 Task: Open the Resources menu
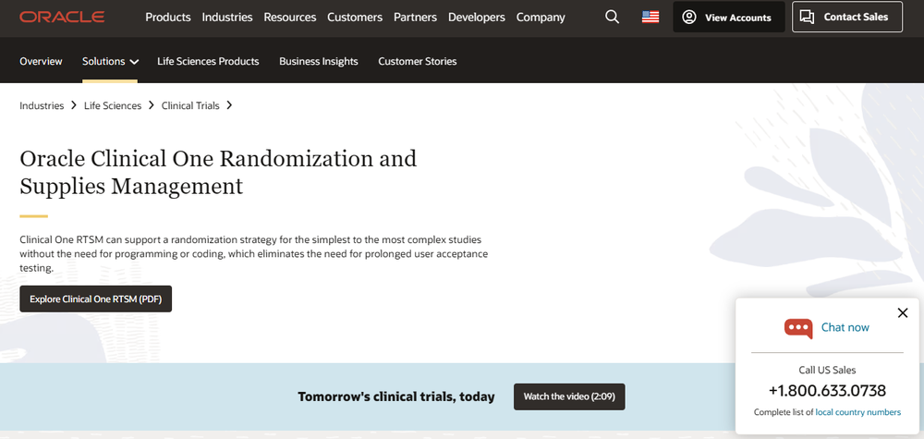(x=290, y=17)
